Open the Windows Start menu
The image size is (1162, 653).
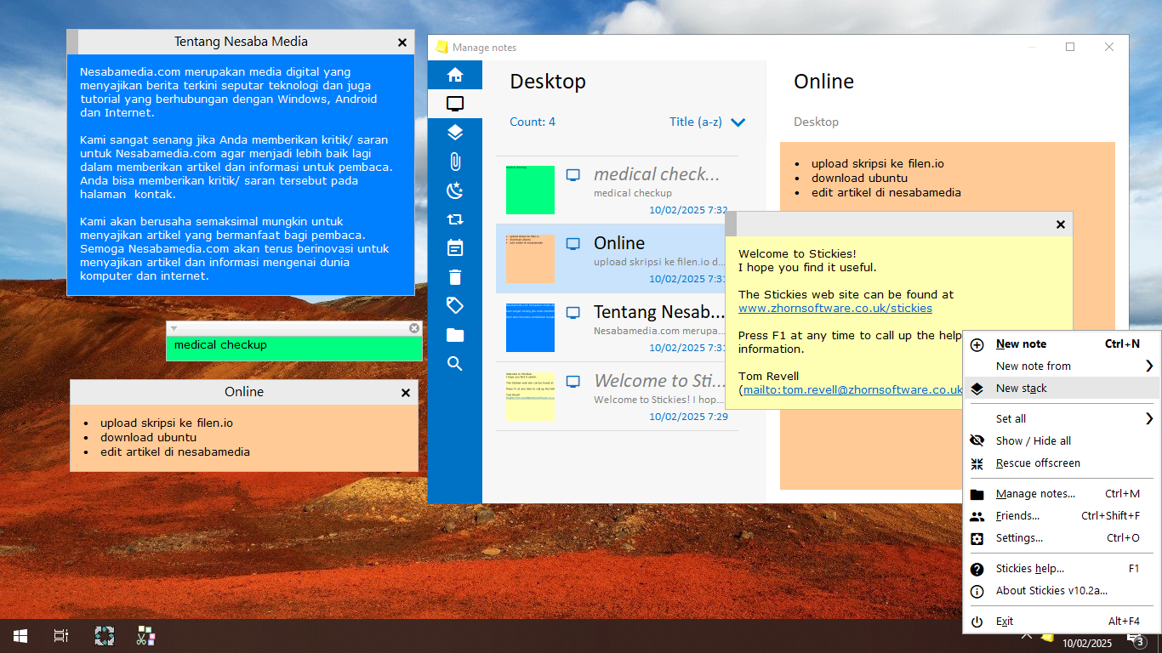coord(20,636)
